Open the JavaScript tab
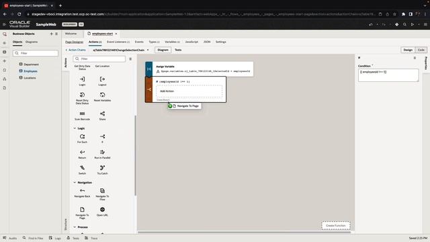Screen dimensions: 430x242 [191, 42]
